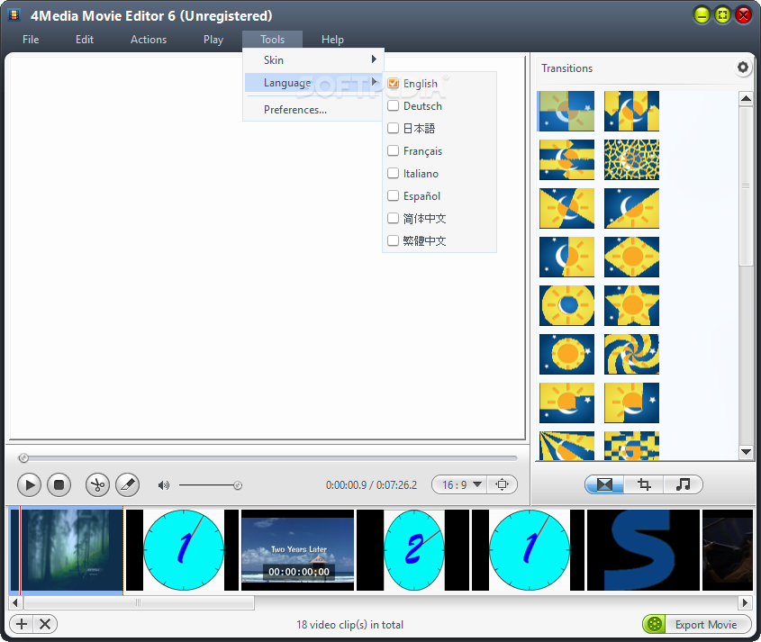Screen dimensions: 761x642
Task: Open the Play menu
Action: click(x=213, y=40)
